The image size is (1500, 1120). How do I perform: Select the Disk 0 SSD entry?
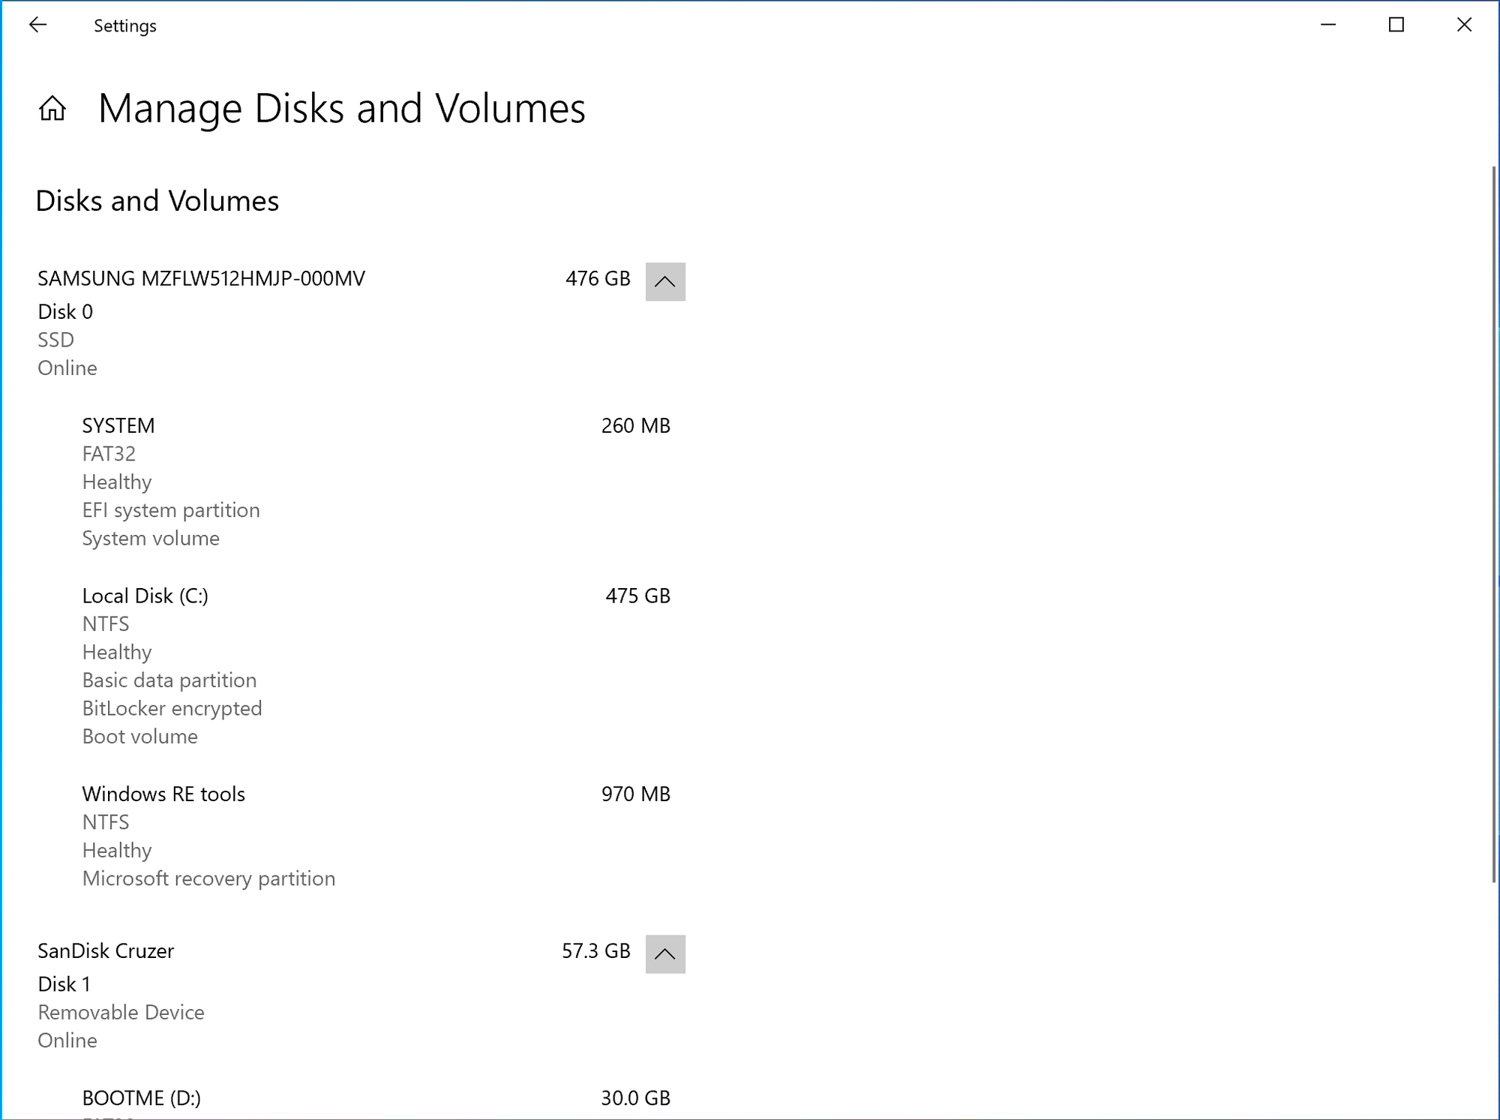[x=201, y=278]
